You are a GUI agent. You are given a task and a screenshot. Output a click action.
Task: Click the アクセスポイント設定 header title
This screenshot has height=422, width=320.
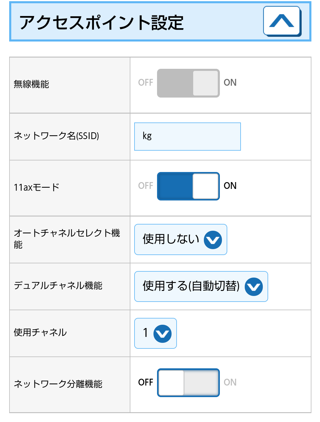coord(102,23)
